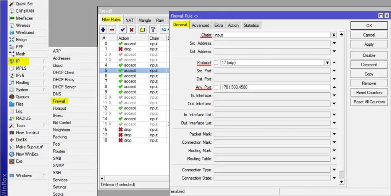Click the Any. Port input field
This screenshot has width=391, height=196.
pyautogui.click(x=275, y=87)
